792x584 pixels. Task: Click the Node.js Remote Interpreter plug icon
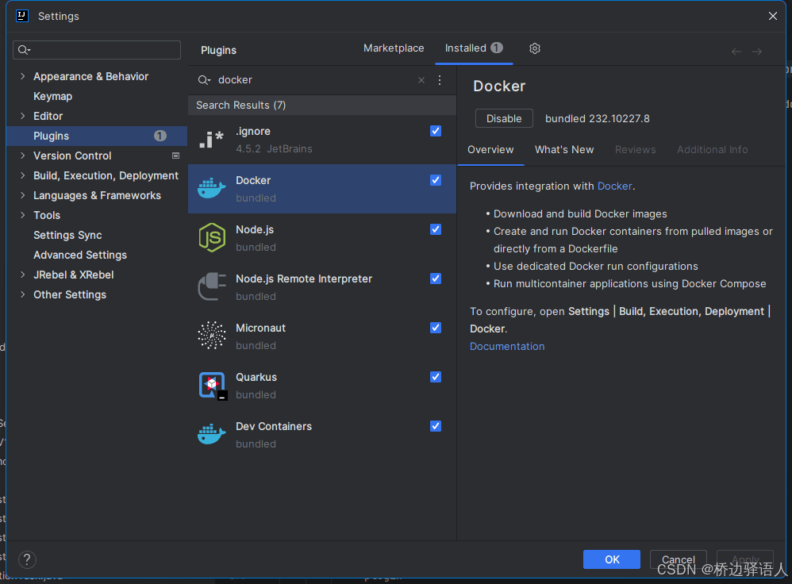pyautogui.click(x=212, y=286)
